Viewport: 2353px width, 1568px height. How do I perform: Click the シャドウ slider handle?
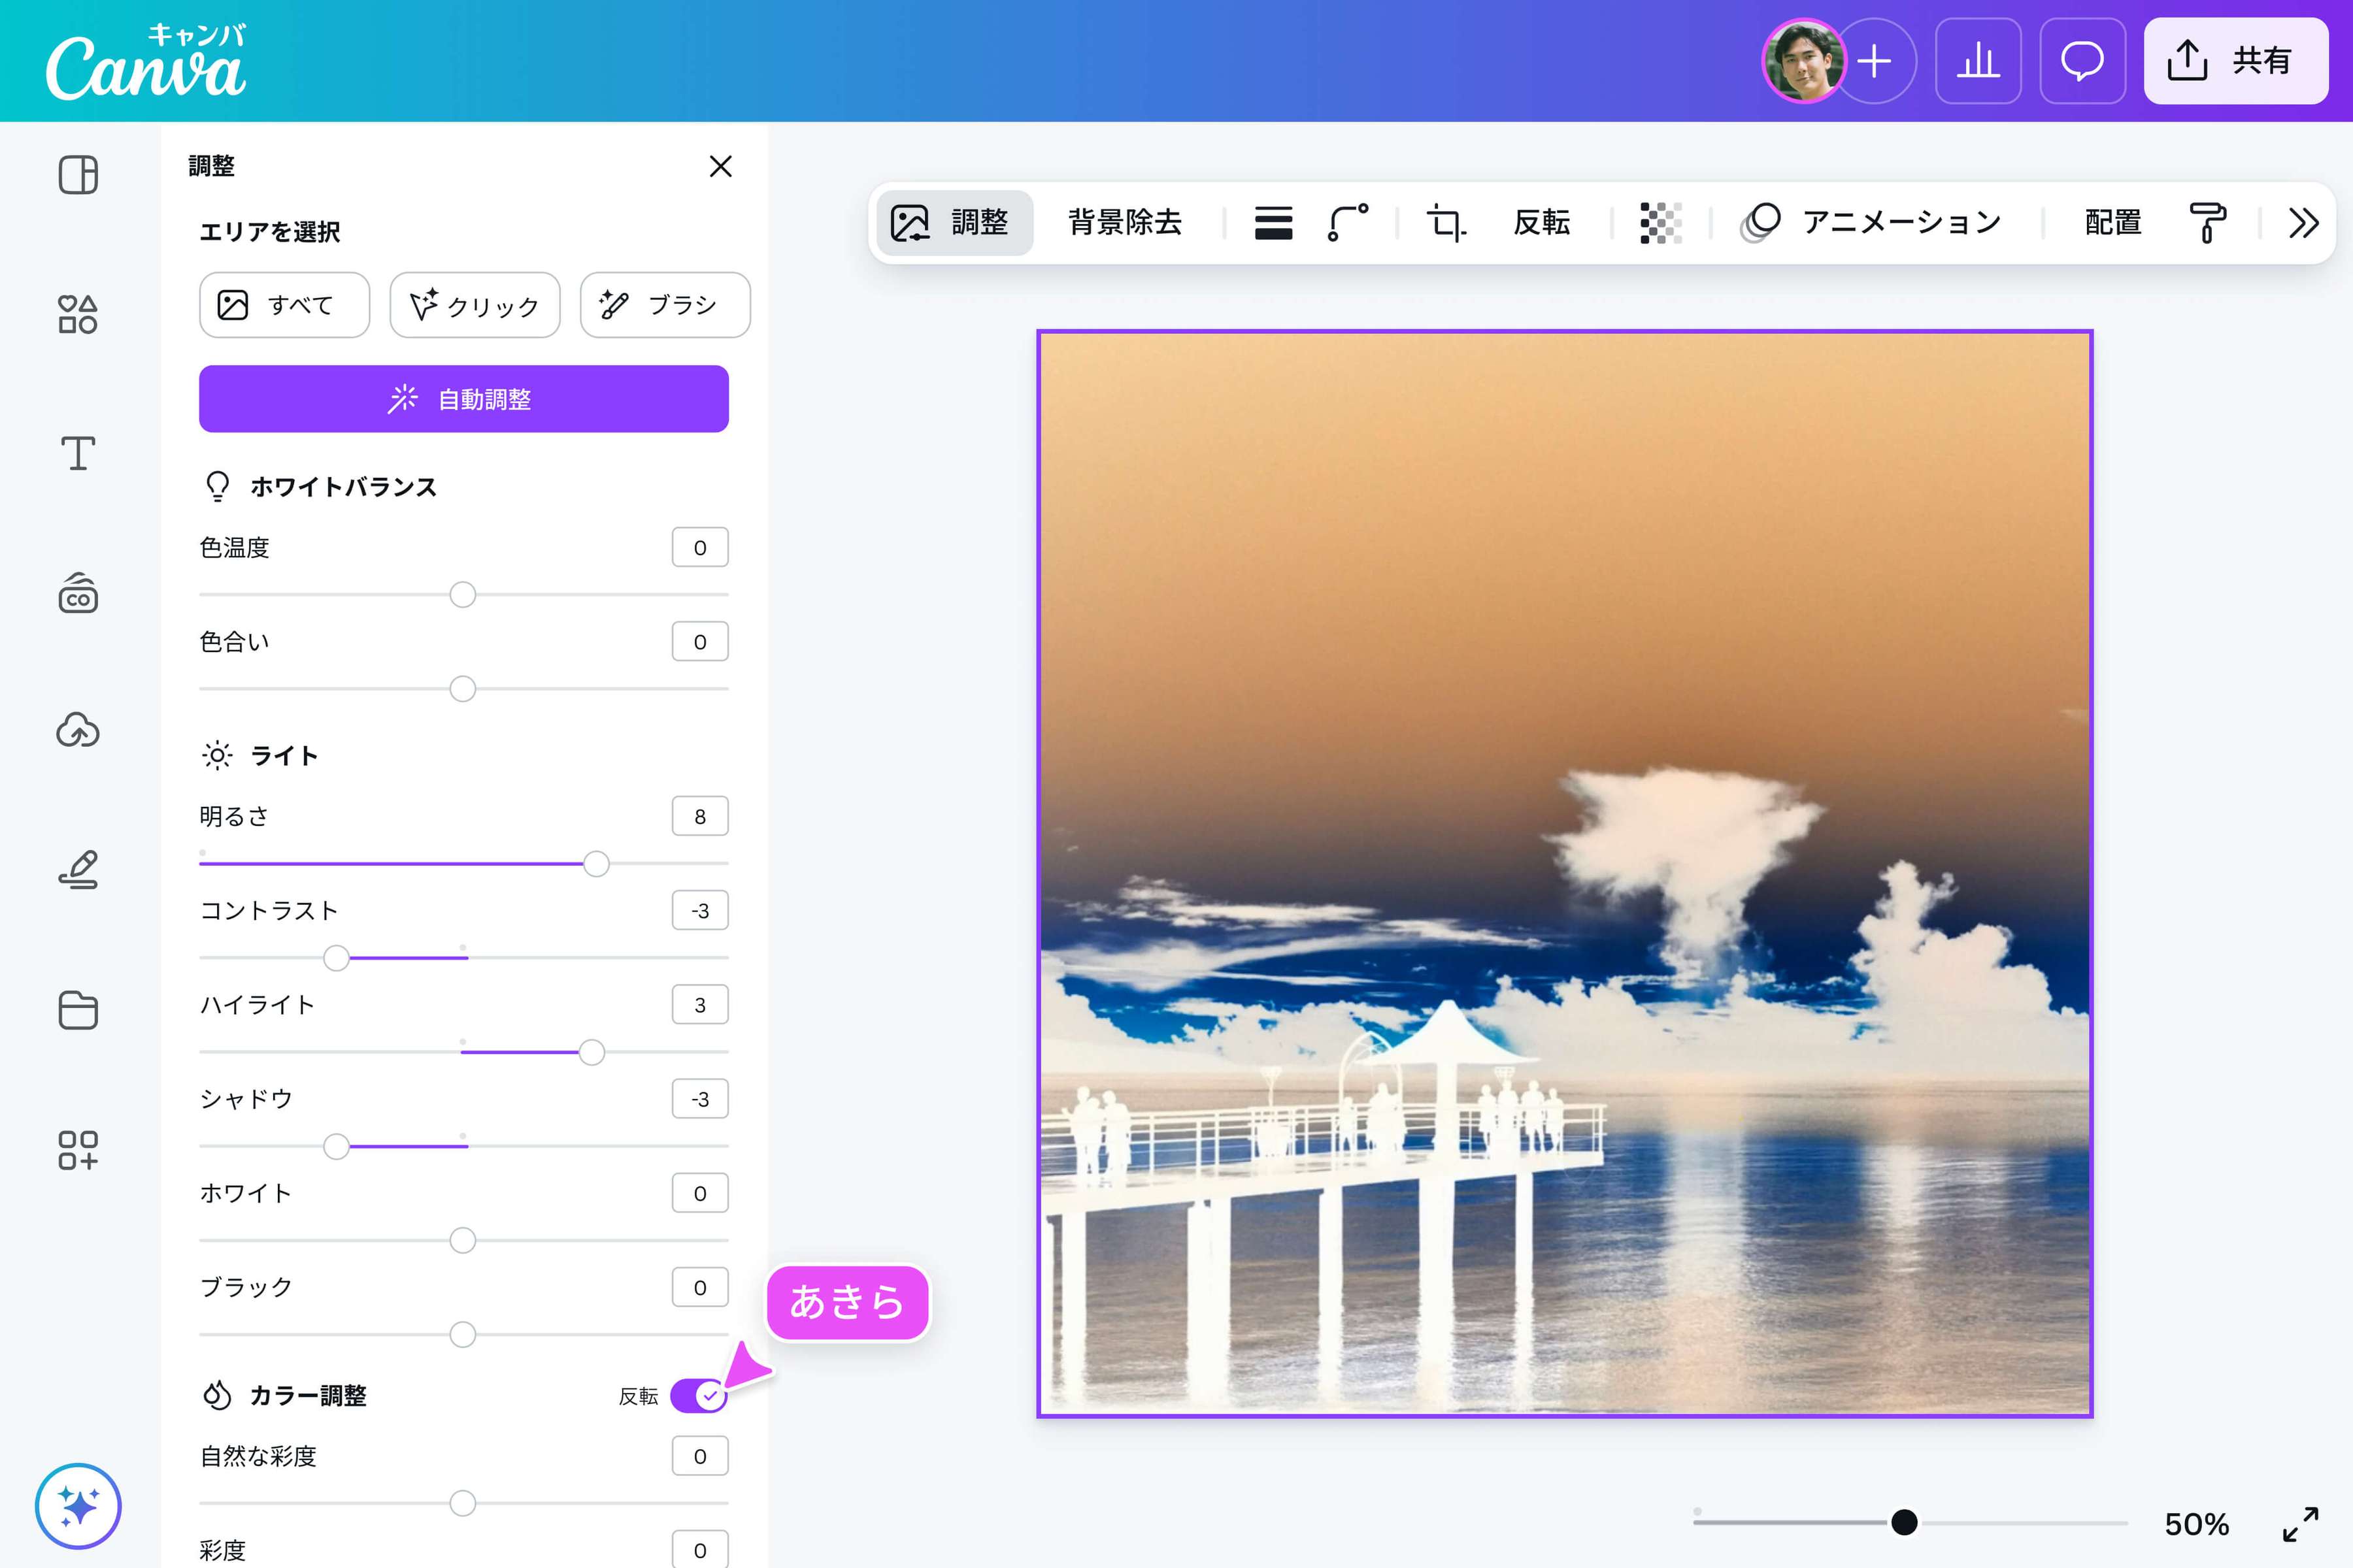point(336,1146)
